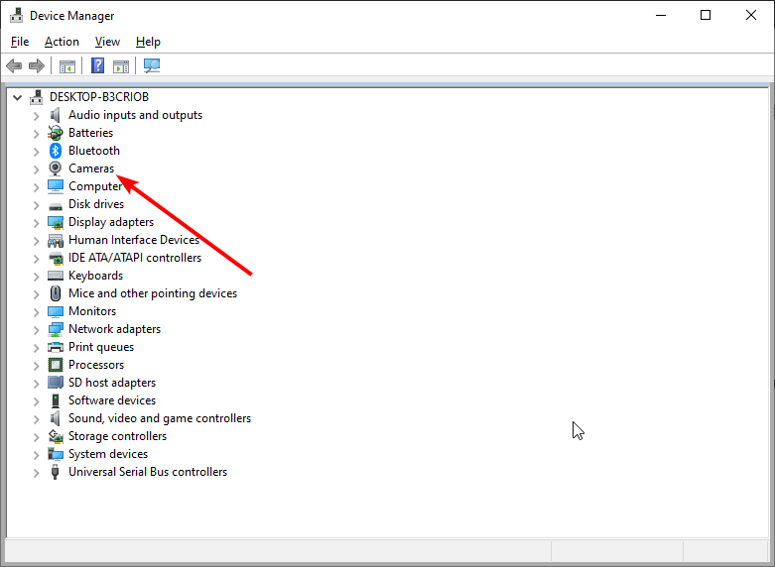Select the Print queues label

(x=101, y=347)
